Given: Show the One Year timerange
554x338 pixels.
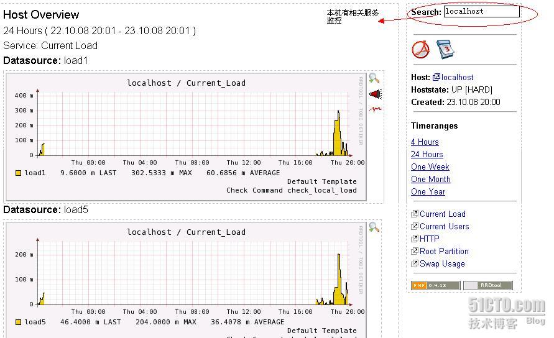Looking at the screenshot, I should 428,192.
